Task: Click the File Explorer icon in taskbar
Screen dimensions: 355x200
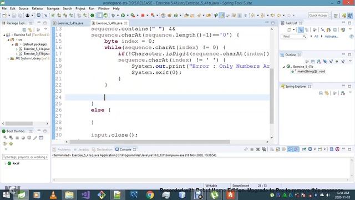Action: click(x=69, y=195)
